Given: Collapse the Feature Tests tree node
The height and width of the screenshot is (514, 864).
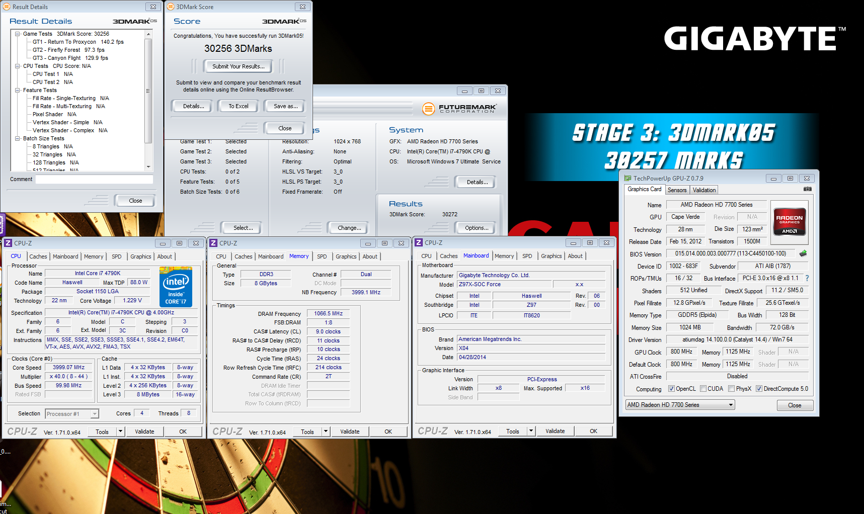Looking at the screenshot, I should (18, 91).
